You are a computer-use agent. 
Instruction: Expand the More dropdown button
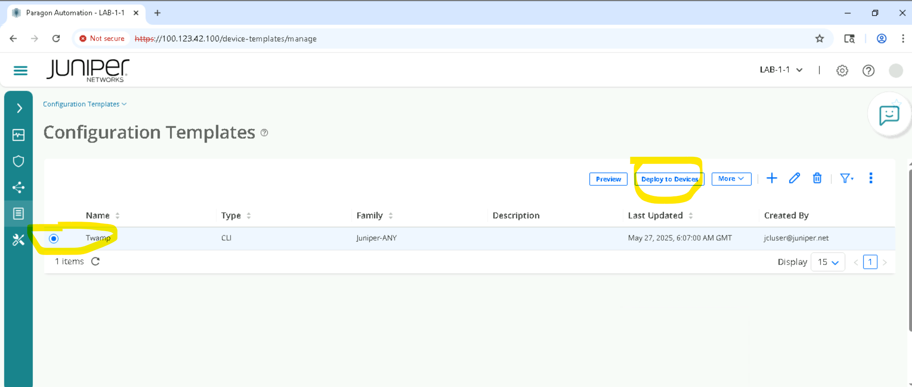[x=731, y=179]
